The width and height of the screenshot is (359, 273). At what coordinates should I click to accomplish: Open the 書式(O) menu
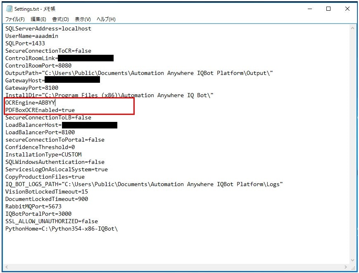pos(60,19)
